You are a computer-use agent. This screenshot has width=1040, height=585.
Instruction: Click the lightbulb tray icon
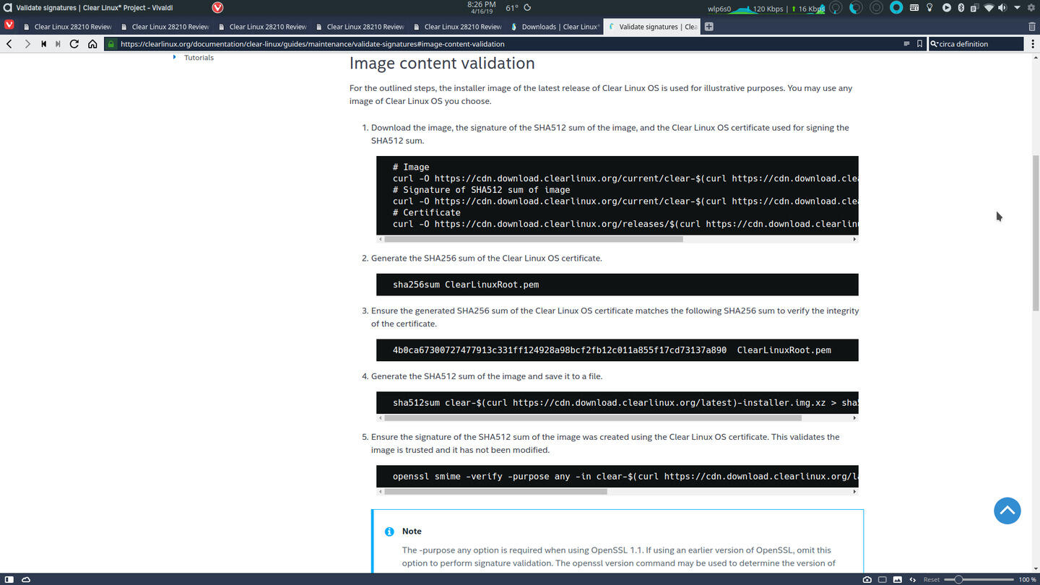929,7
